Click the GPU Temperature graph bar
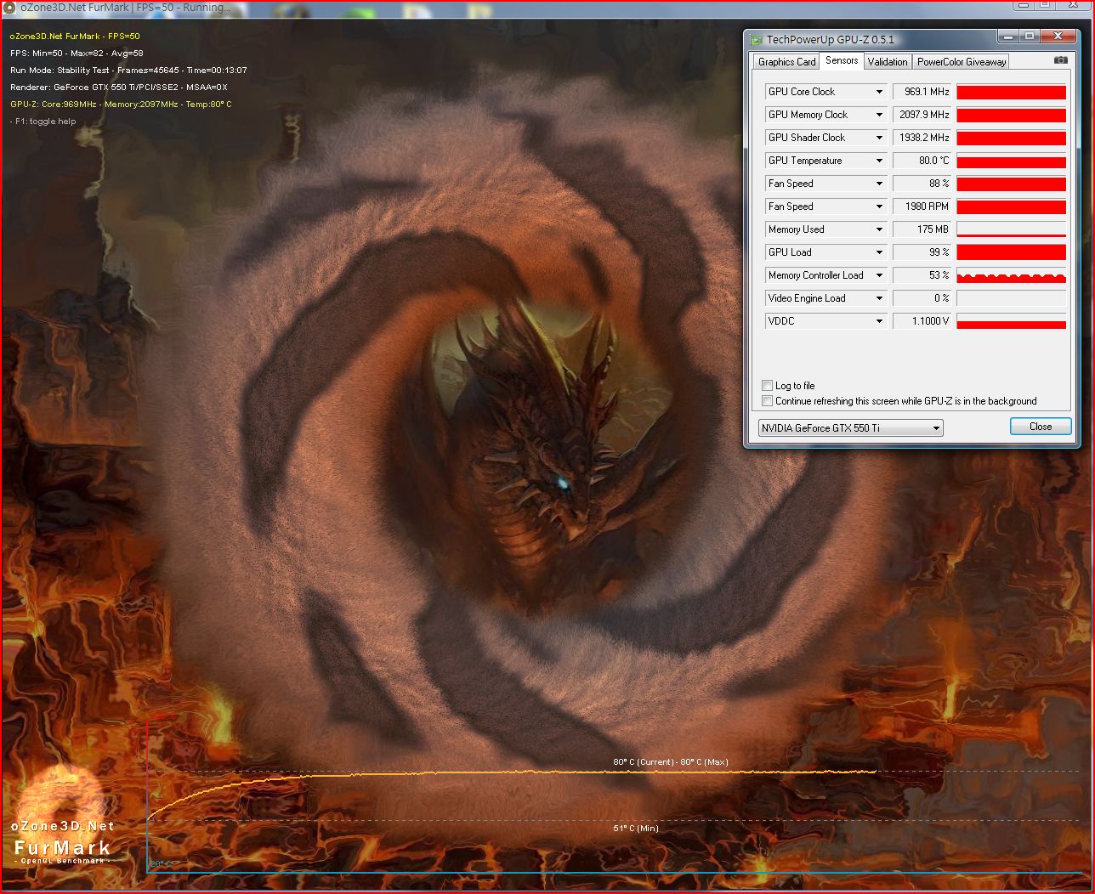The image size is (1095, 894). coord(1011,161)
